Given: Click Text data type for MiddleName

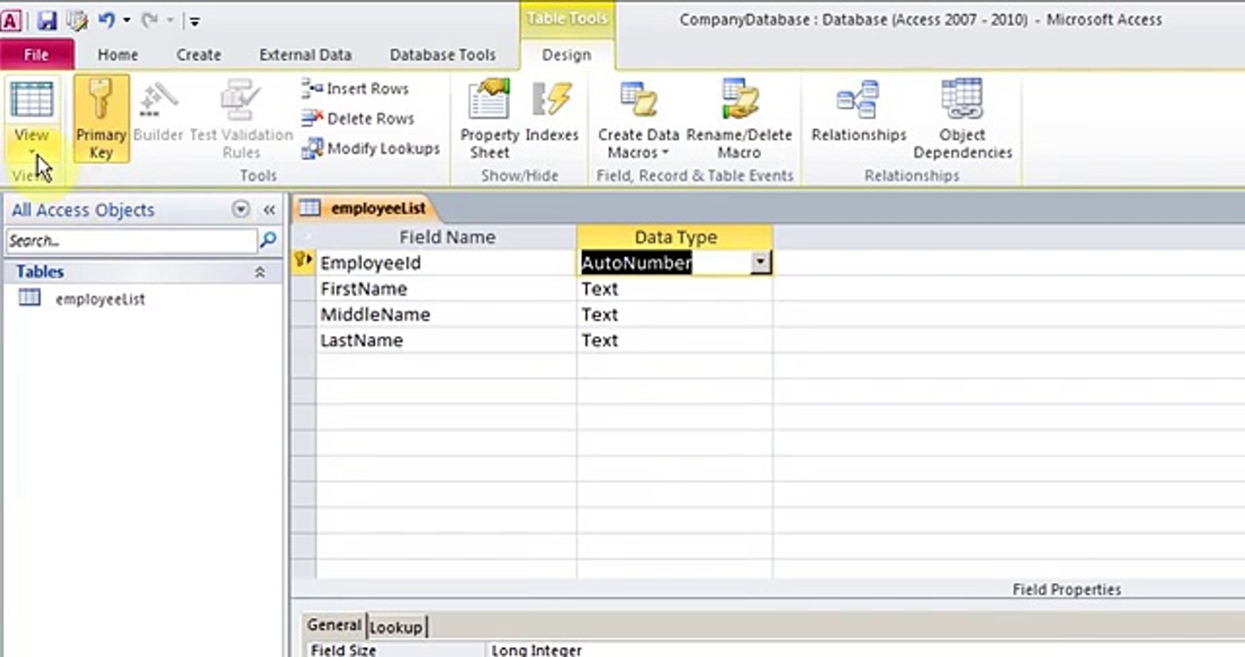Looking at the screenshot, I should point(675,315).
